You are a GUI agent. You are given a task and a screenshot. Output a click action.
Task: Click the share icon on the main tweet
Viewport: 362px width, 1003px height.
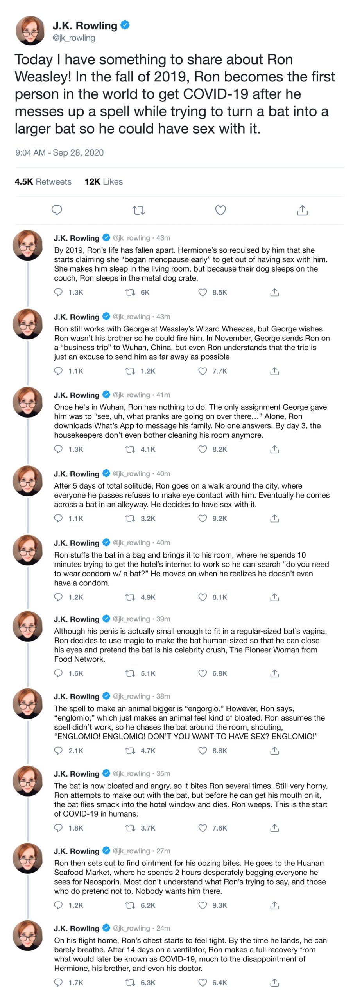click(302, 210)
